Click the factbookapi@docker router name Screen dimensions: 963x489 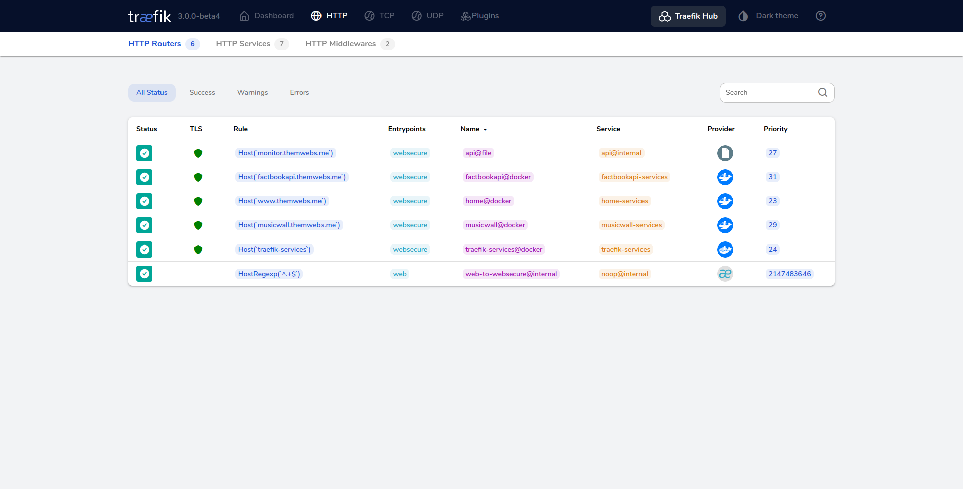coord(498,177)
